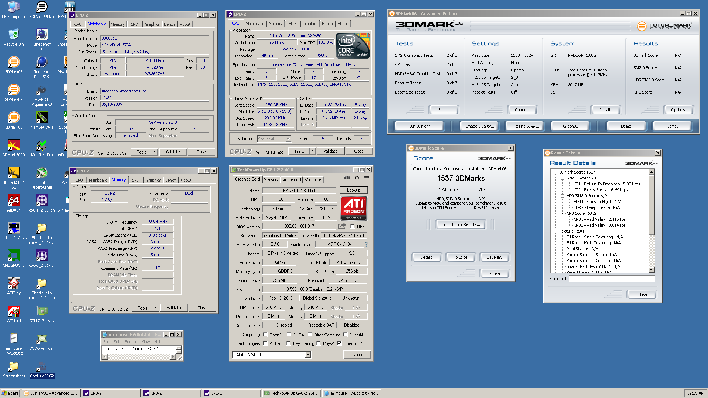Open setfsb desktop icon

(14, 231)
